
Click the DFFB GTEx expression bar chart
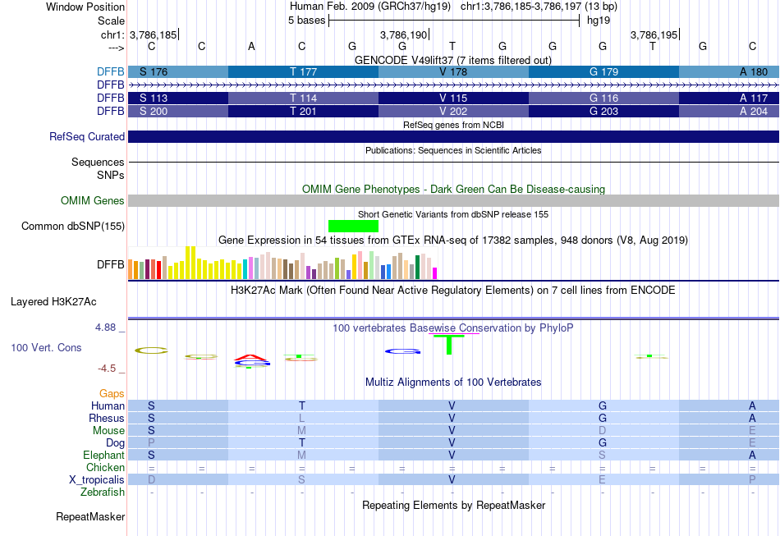pos(282,263)
